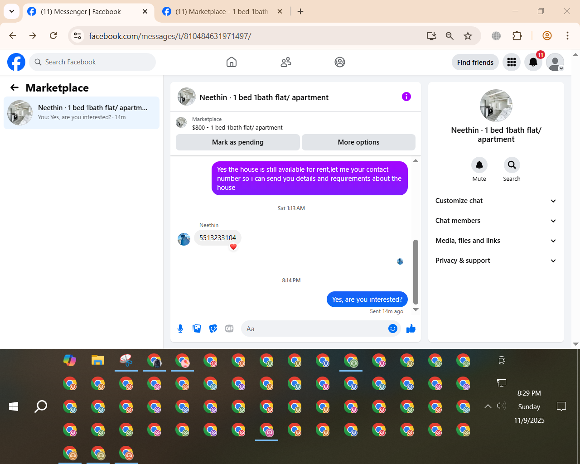The width and height of the screenshot is (580, 464).
Task: Open the volume control in system tray
Action: (501, 406)
